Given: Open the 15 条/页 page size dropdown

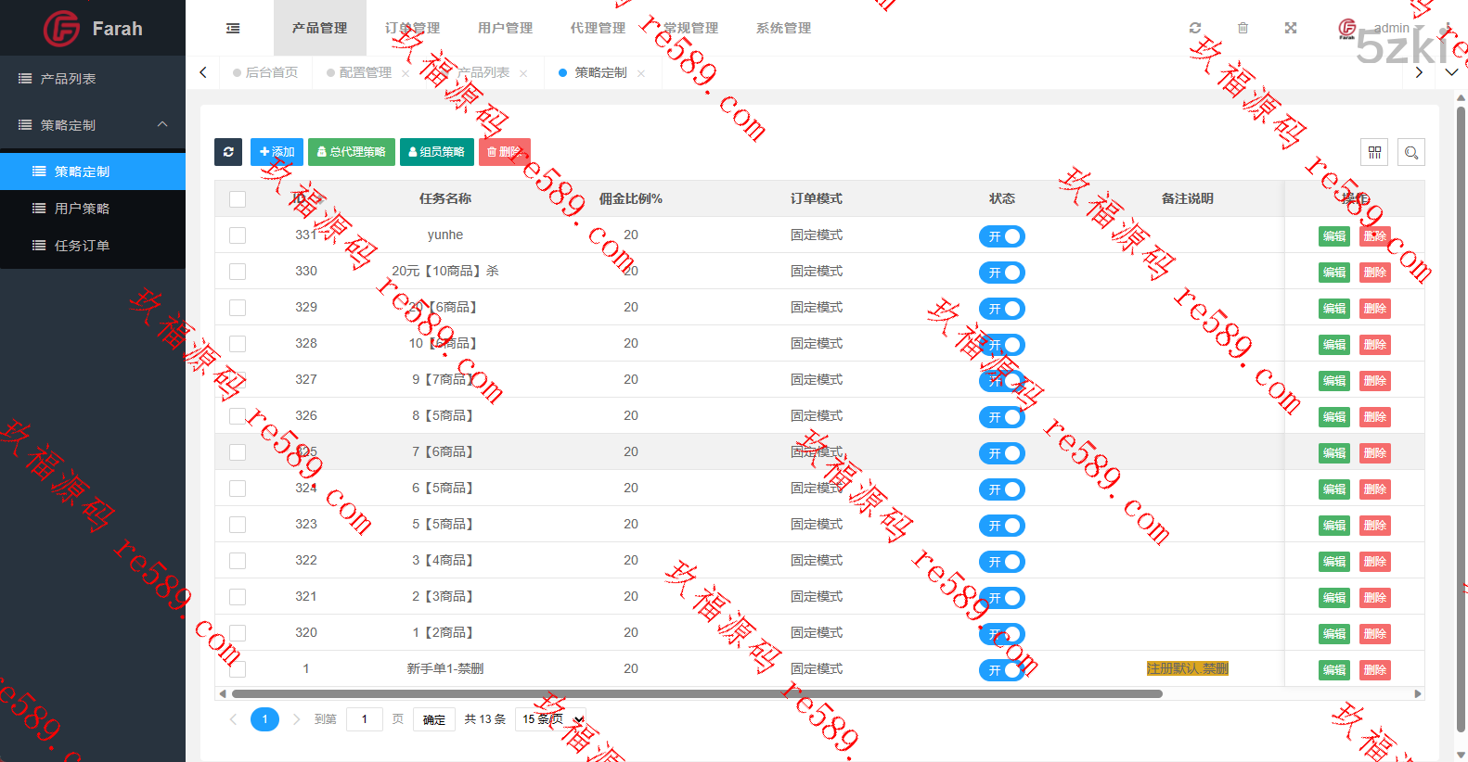Looking at the screenshot, I should pos(551,719).
